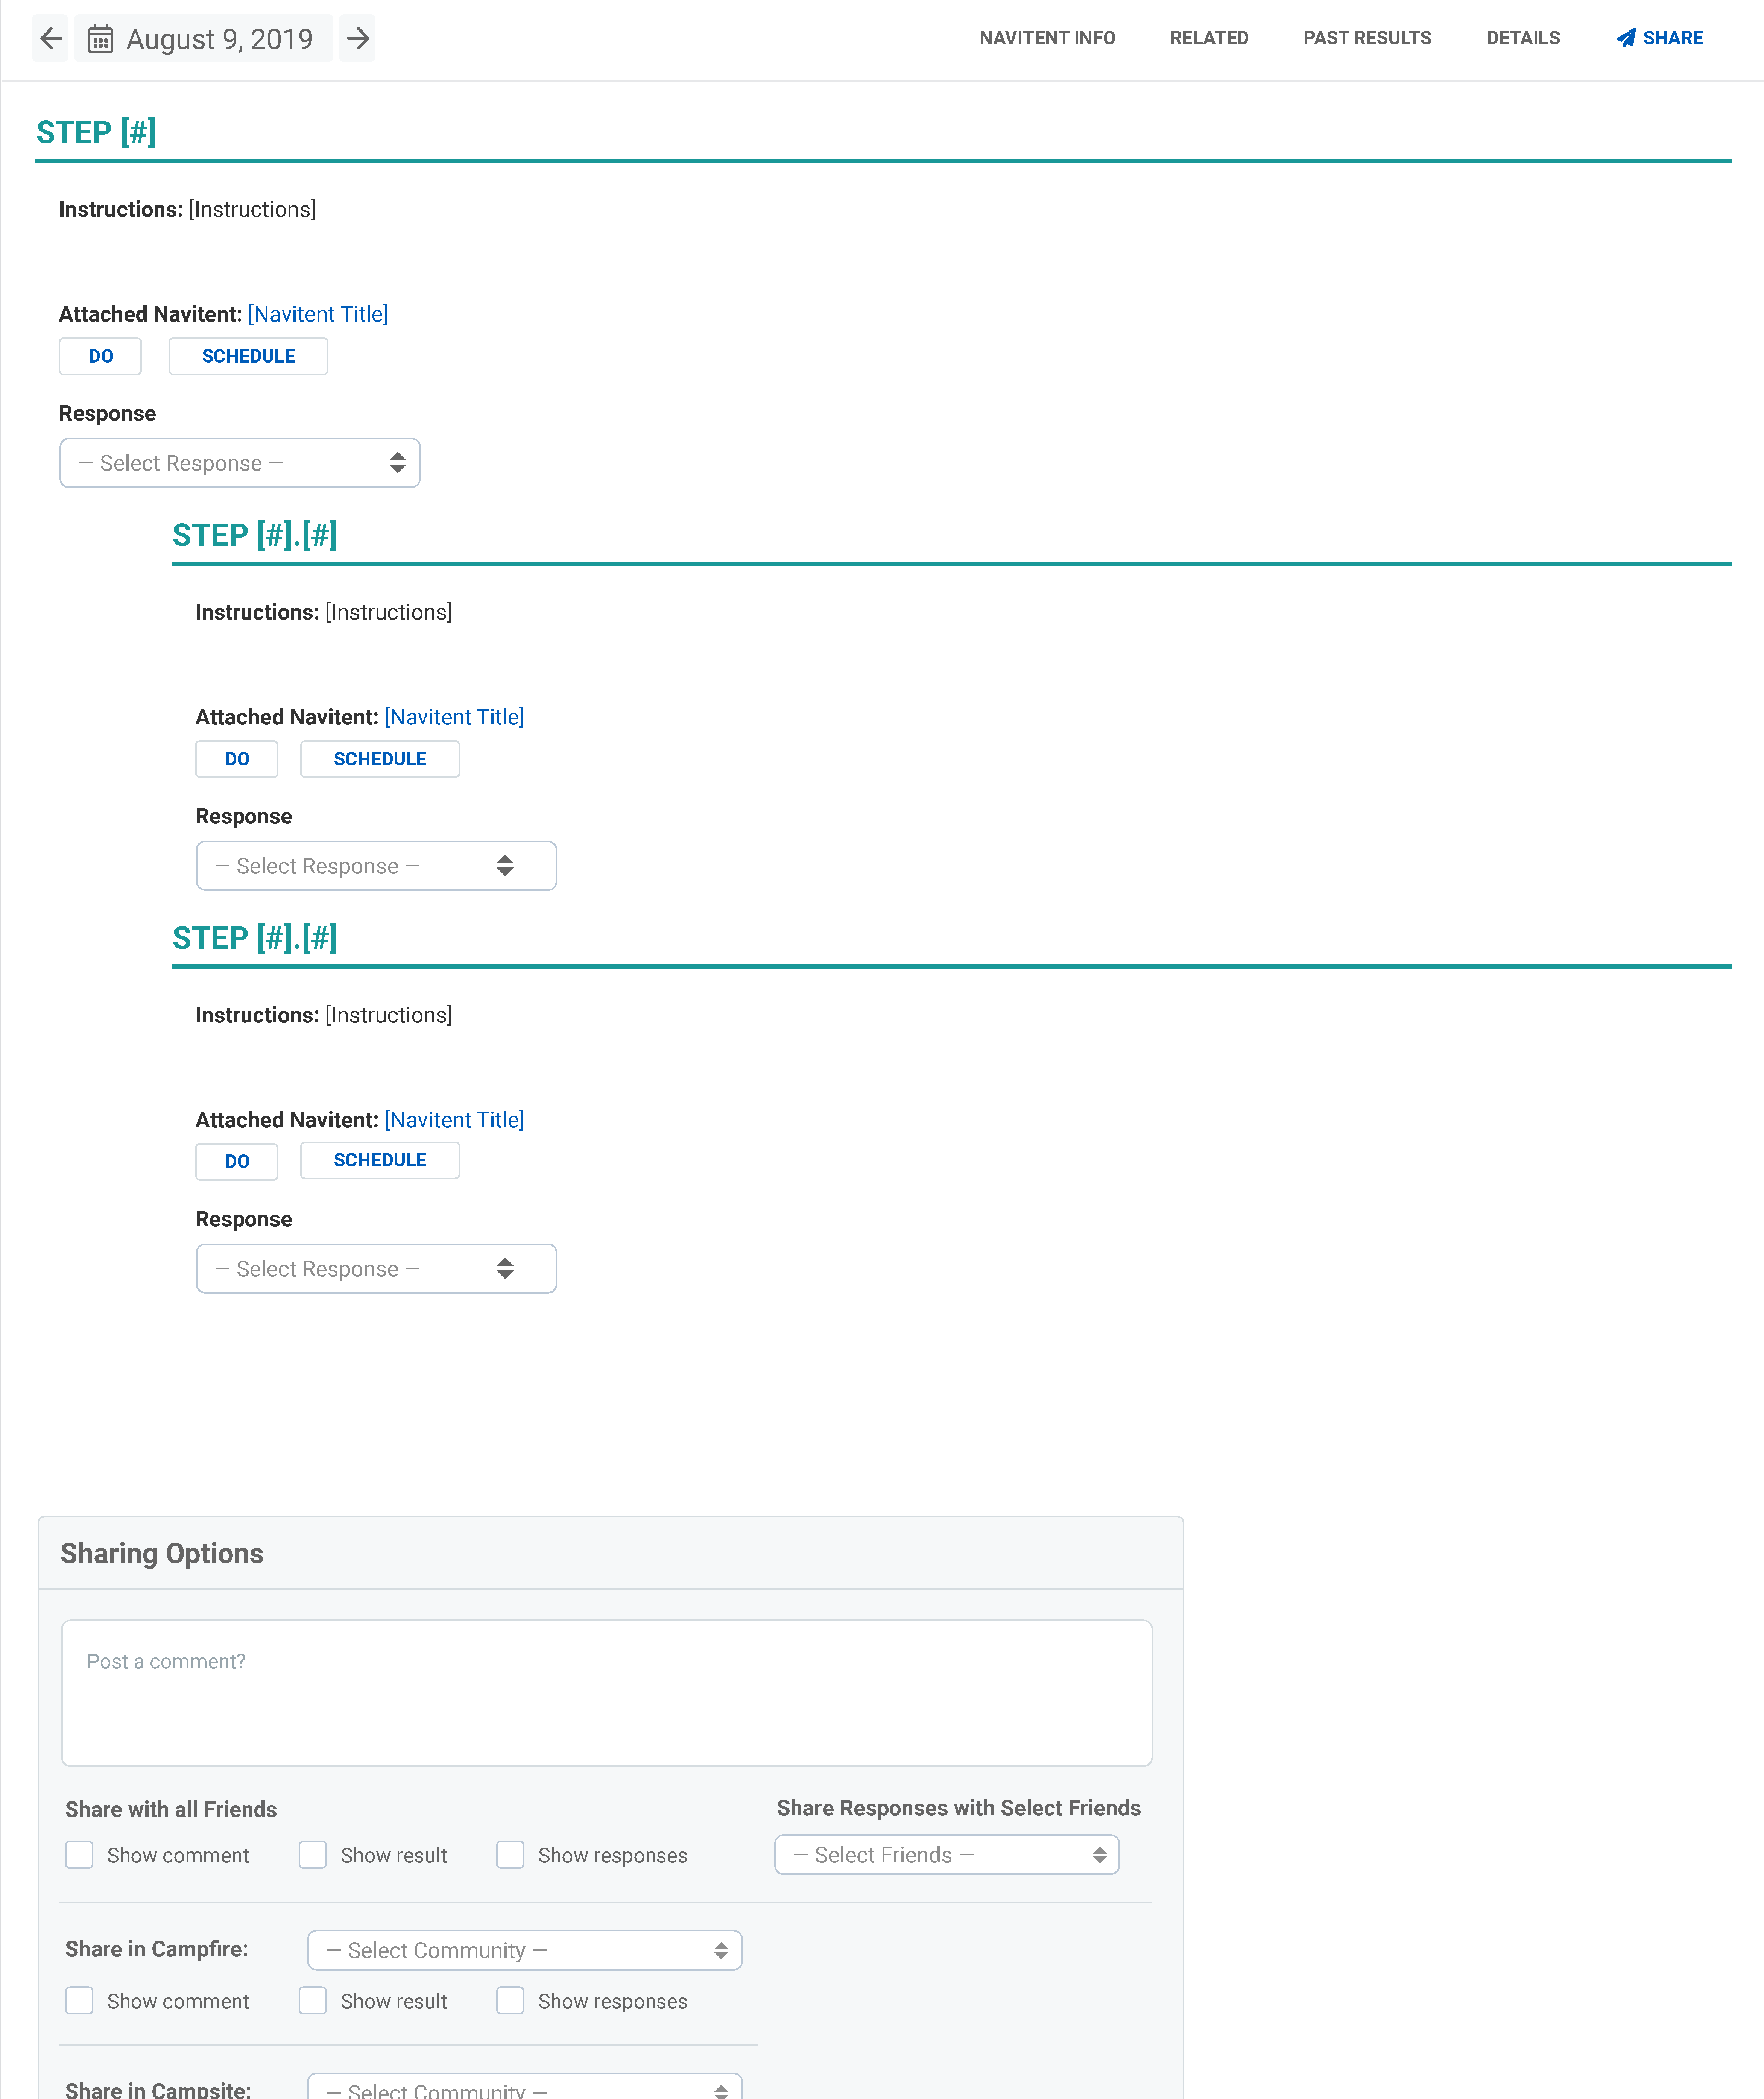Toggle Show comment under Share in Campfire
This screenshot has height=2099, width=1764.
tap(79, 2000)
